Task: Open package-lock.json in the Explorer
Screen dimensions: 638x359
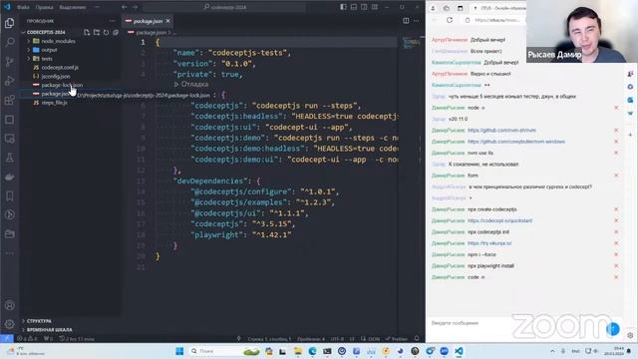Action: (62, 85)
